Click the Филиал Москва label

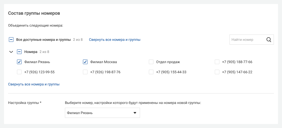coord(103,62)
